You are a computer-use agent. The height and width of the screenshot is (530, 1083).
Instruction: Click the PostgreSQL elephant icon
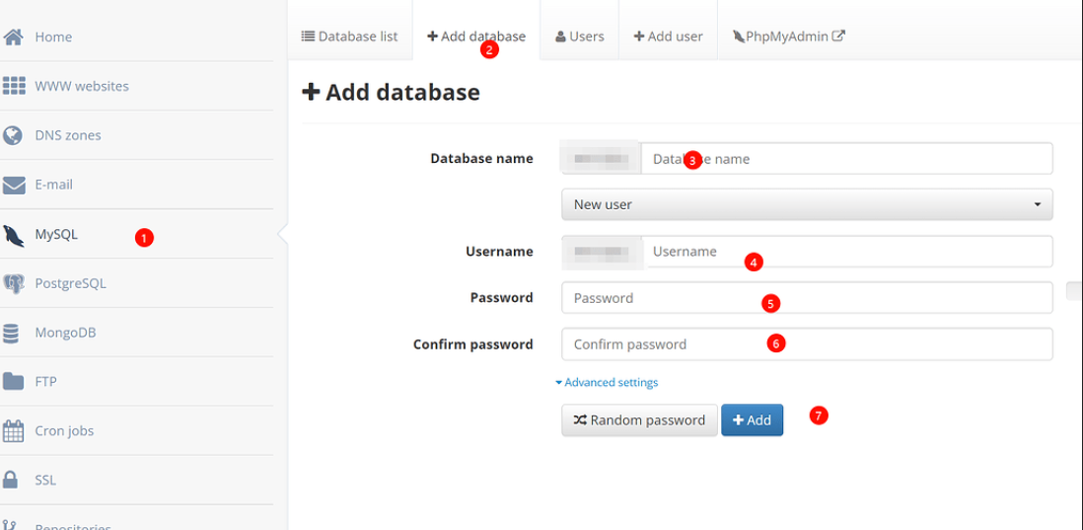pyautogui.click(x=14, y=283)
